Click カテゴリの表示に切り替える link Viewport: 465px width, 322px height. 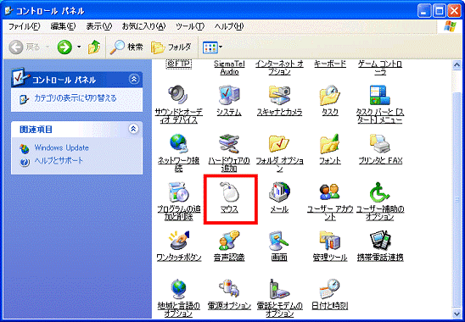(76, 98)
